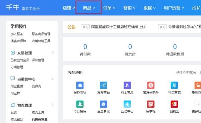The image size is (201, 123).
Task: Click the 物流管理 heading
Action: (x=24, y=105)
